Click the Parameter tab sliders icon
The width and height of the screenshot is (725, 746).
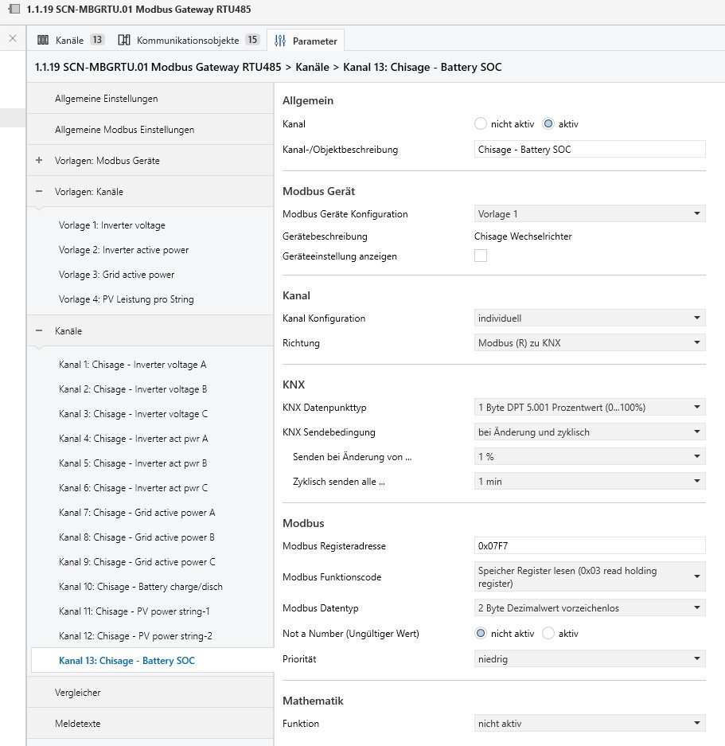(x=280, y=41)
